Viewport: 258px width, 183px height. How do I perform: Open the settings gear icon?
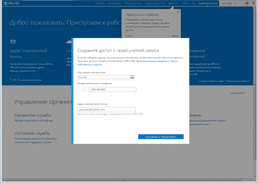pyautogui.click(x=247, y=3)
